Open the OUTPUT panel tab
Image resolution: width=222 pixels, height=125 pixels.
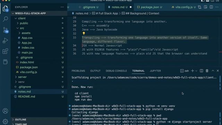point(95,71)
